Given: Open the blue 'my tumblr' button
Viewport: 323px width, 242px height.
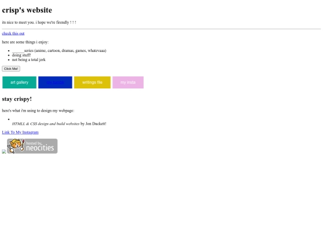Looking at the screenshot, I should (55, 82).
